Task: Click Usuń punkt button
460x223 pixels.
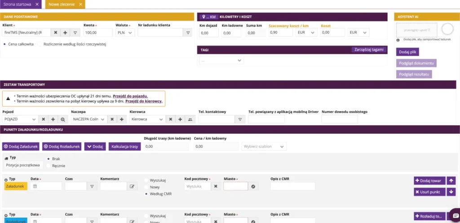Action: pos(430,192)
